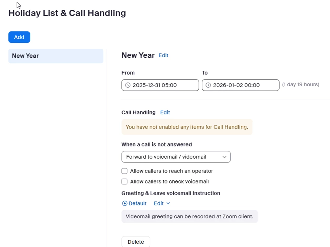Click the Videomail greeting info note

click(x=190, y=217)
